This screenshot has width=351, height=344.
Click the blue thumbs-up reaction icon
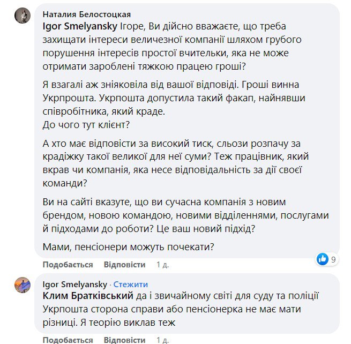323,259
